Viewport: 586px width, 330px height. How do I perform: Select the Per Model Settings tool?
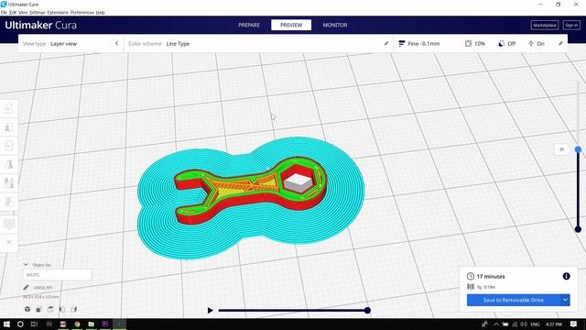[x=9, y=183]
